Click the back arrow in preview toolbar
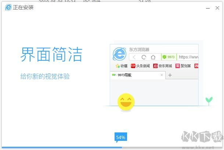The width and height of the screenshot is (224, 150). coord(134,57)
